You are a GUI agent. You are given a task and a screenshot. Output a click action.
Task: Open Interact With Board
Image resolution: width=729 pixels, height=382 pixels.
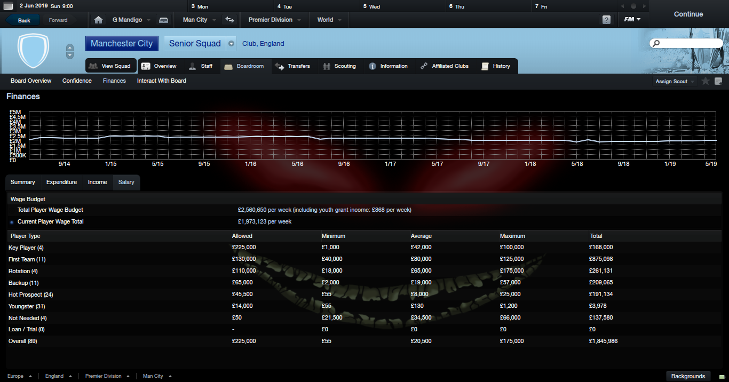coord(162,81)
